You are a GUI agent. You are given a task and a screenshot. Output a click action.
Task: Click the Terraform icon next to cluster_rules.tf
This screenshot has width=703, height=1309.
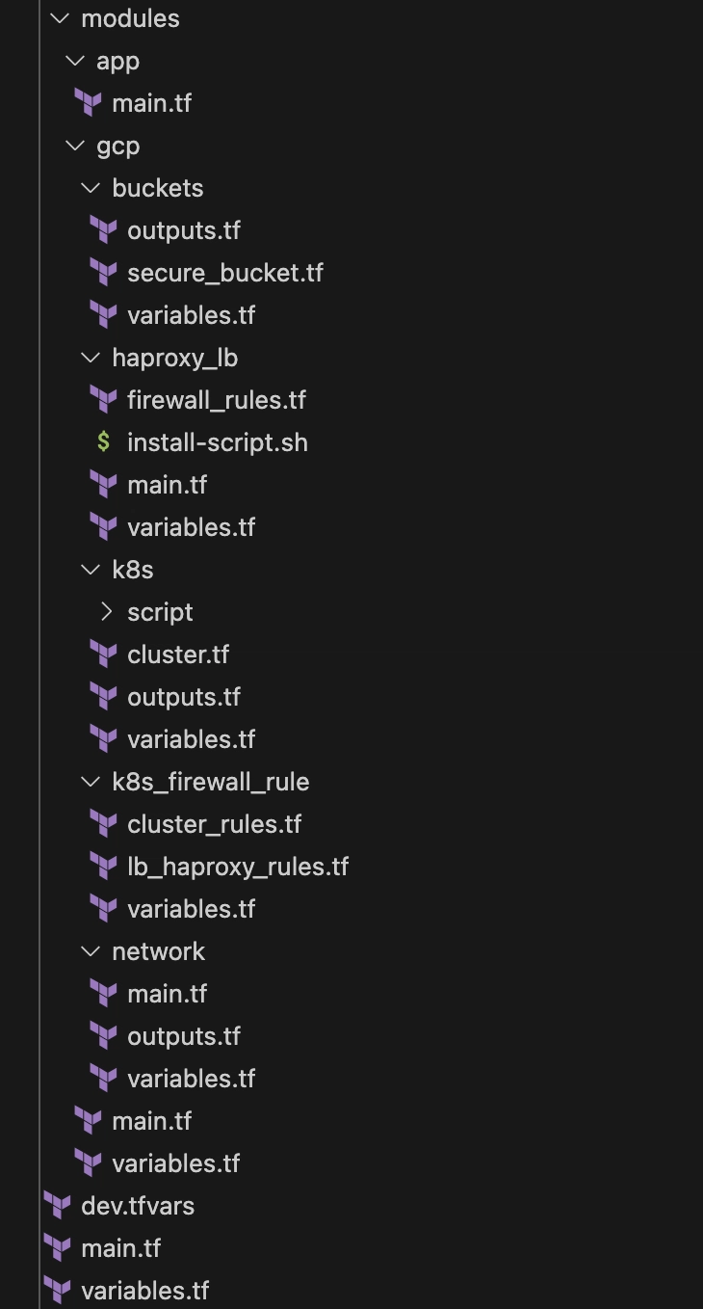(103, 824)
